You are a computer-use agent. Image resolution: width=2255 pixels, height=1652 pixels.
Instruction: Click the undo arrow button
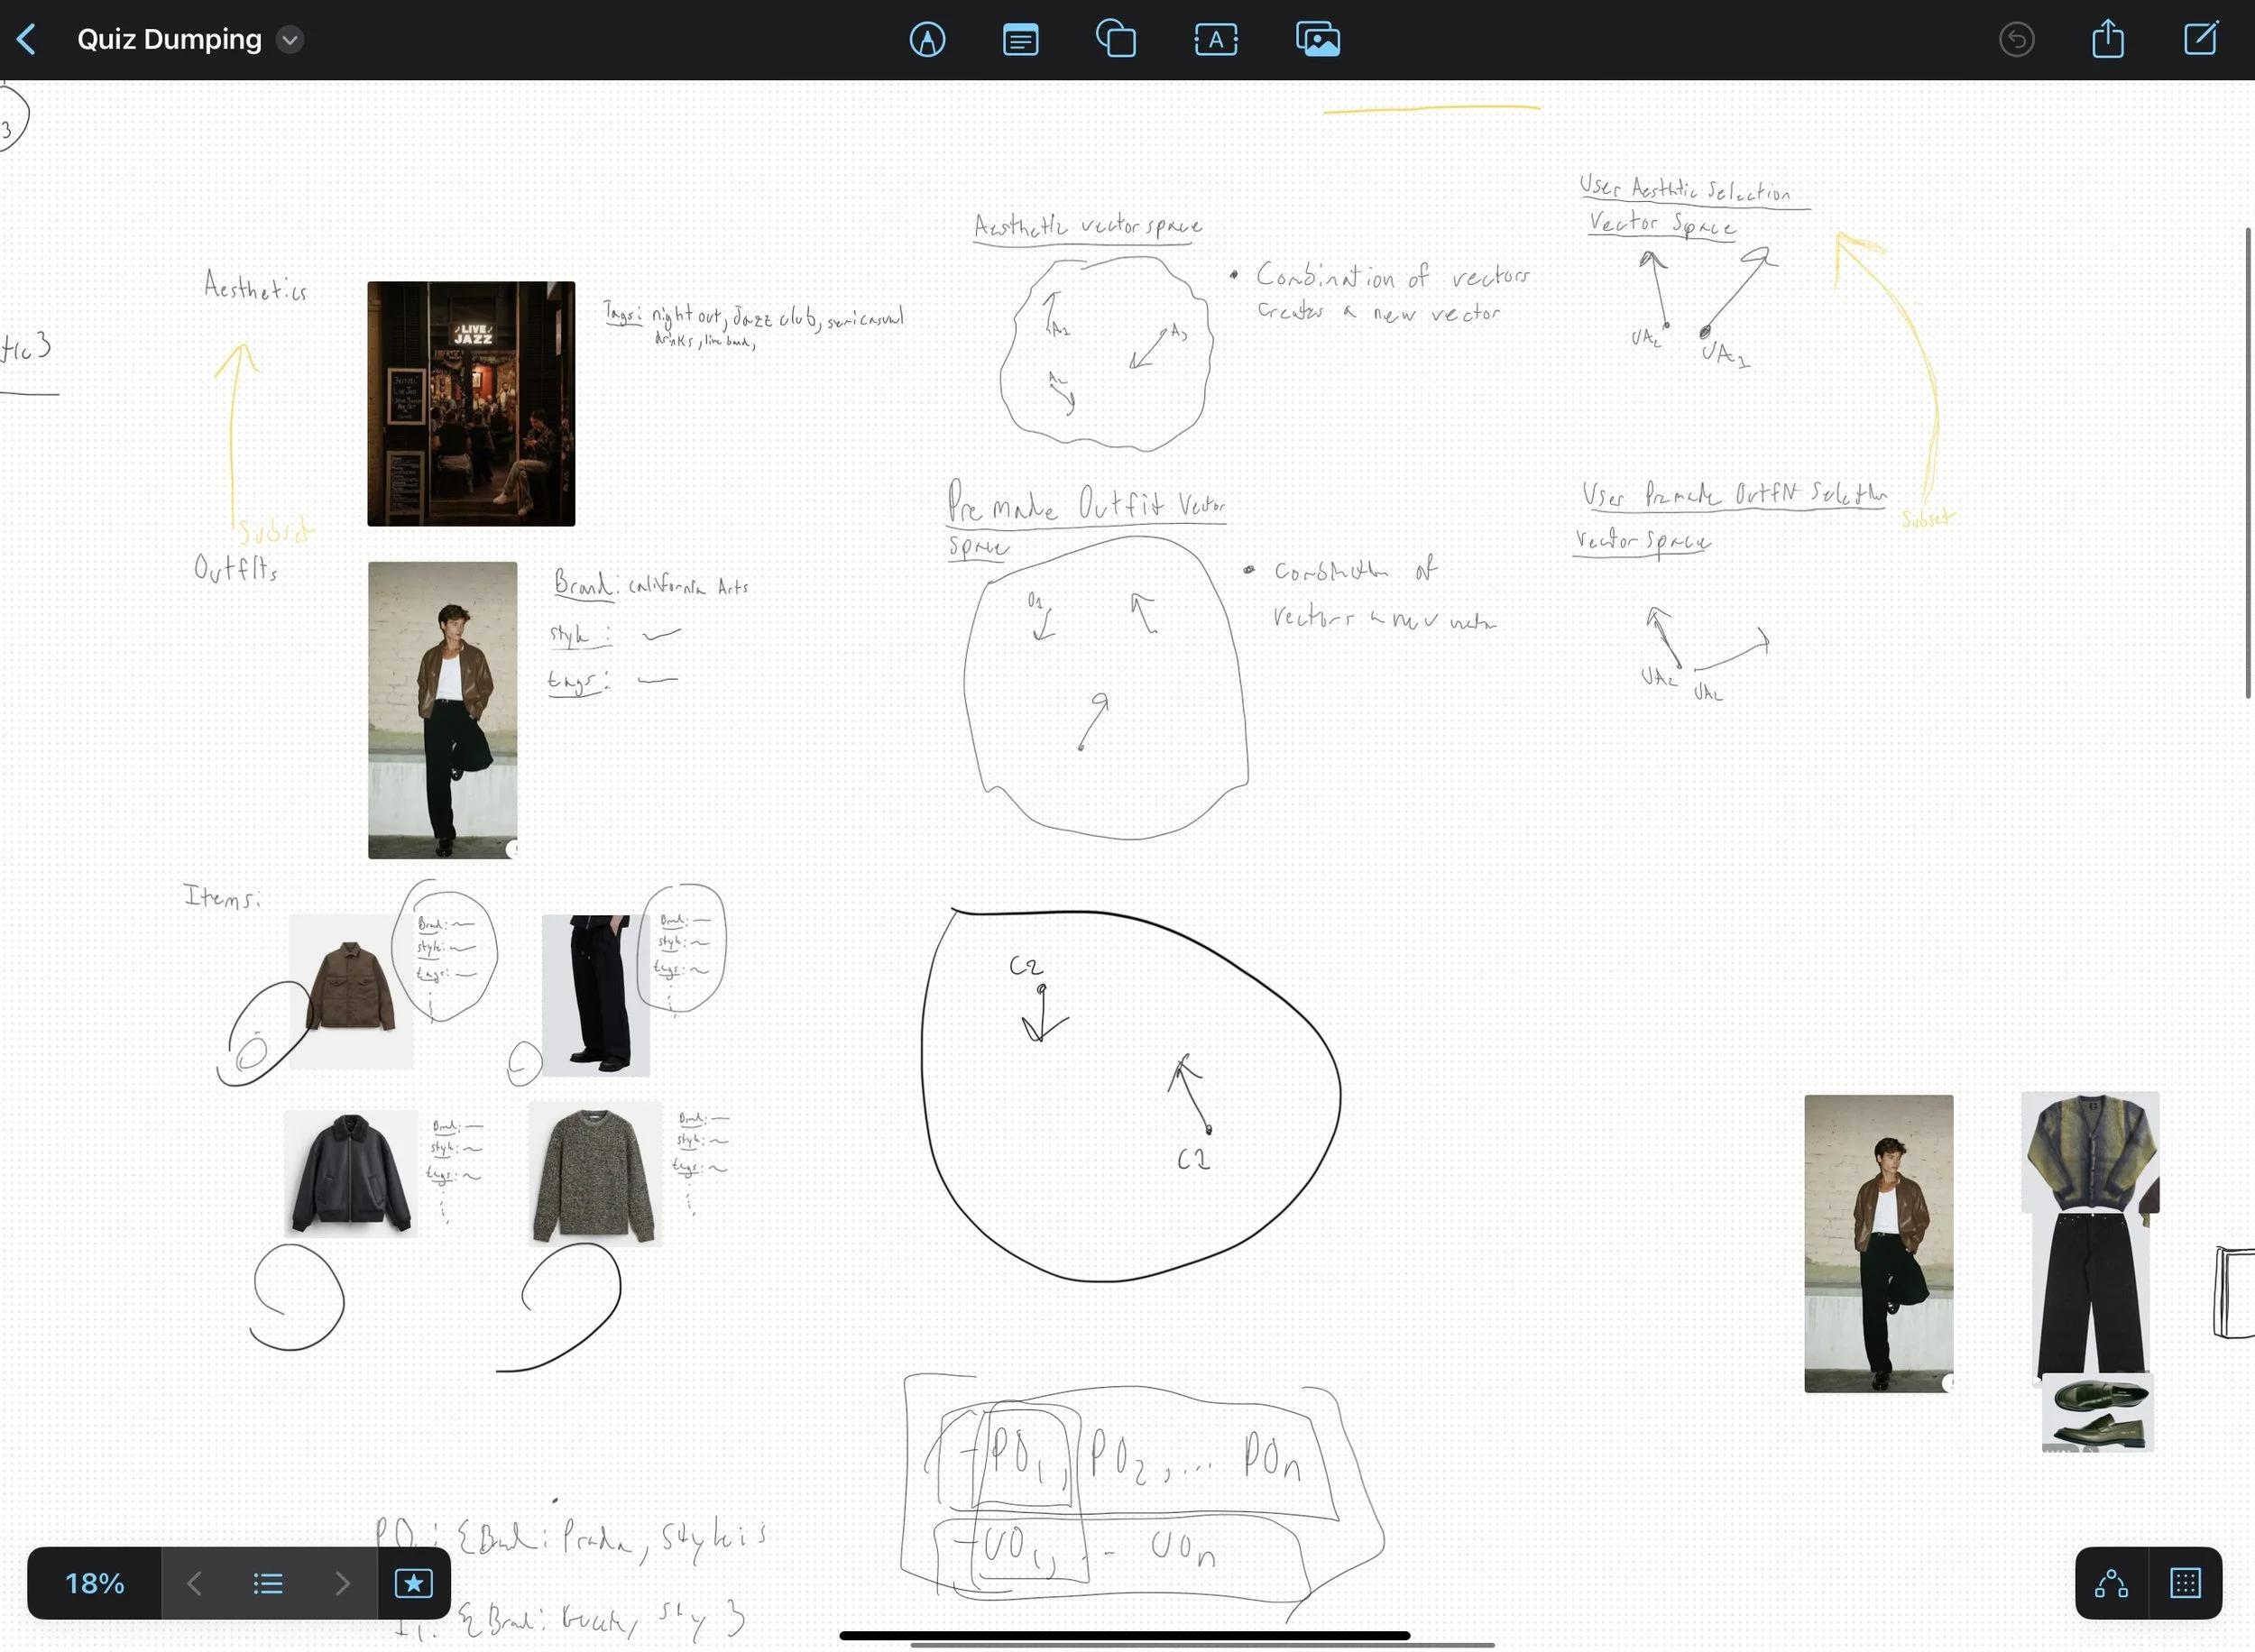2016,40
